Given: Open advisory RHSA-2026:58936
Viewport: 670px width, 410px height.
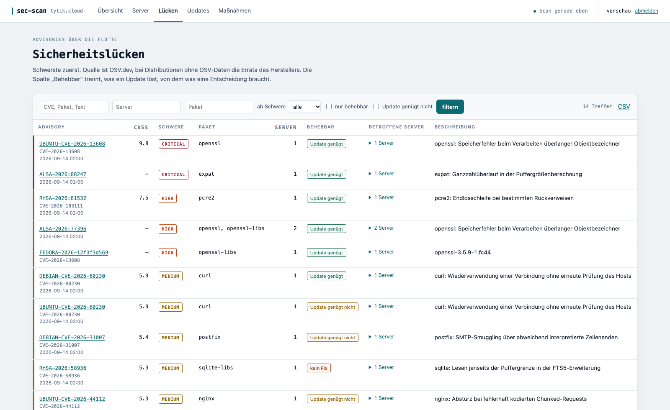Looking at the screenshot, I should tap(63, 368).
